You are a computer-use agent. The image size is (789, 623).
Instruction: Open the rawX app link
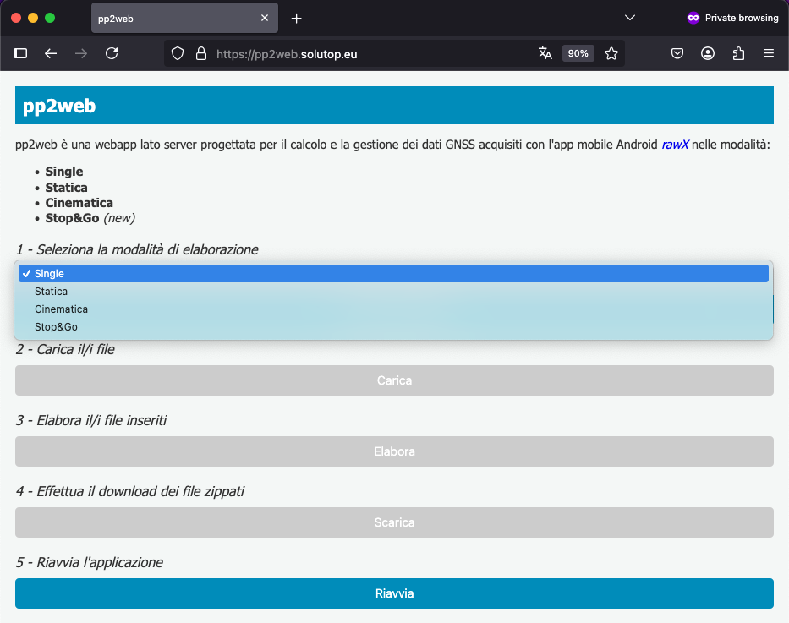click(x=675, y=145)
